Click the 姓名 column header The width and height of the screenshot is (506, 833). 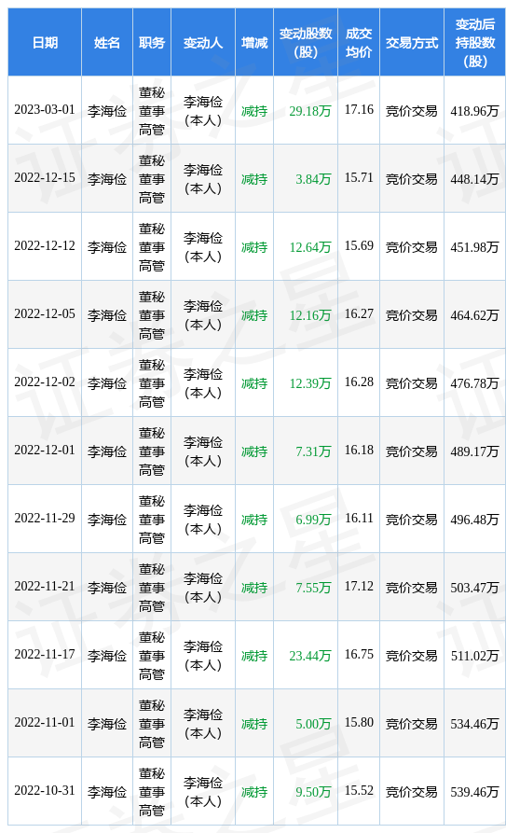pyautogui.click(x=107, y=43)
